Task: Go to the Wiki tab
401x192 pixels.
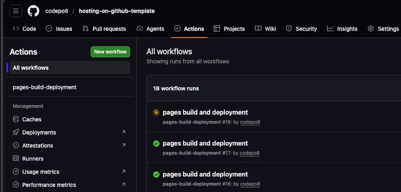Action: click(265, 29)
